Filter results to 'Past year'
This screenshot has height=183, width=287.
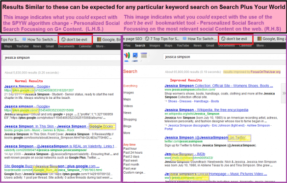[x=130, y=169]
